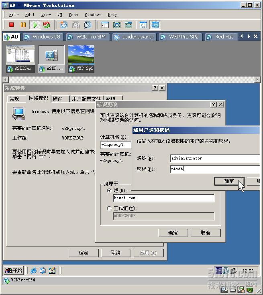Select the WXP-Sp2 VM thumbnail
This screenshot has height=295, width=263.
coord(81,59)
